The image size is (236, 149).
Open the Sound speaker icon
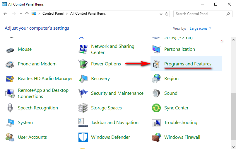click(x=156, y=93)
